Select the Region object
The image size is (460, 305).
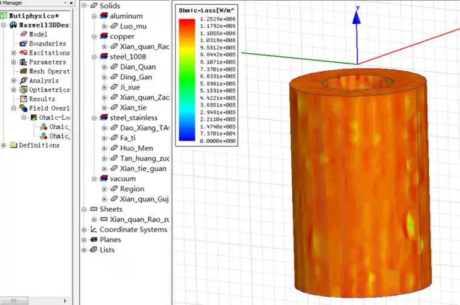132,189
